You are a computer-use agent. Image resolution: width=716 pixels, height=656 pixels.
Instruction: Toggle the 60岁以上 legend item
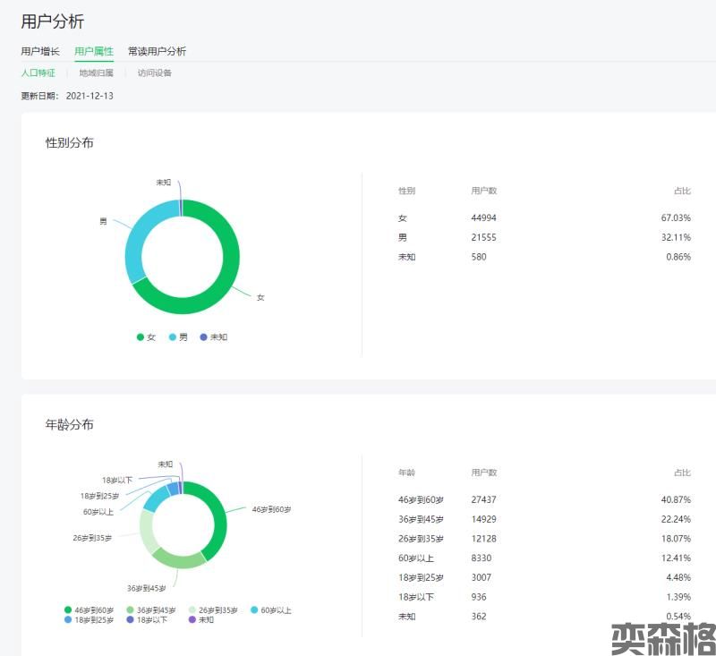(271, 610)
